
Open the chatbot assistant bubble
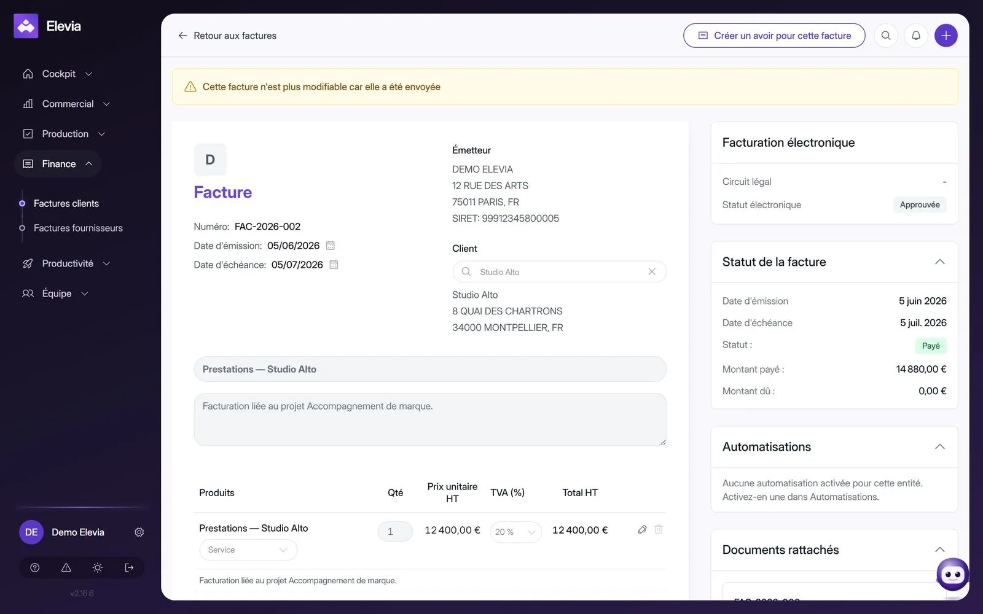point(952,574)
